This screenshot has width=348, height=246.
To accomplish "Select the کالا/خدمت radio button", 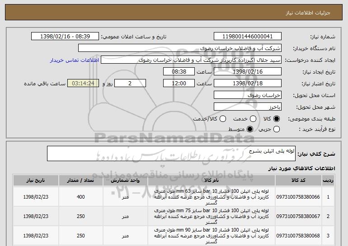I will pyautogui.click(x=223, y=119).
